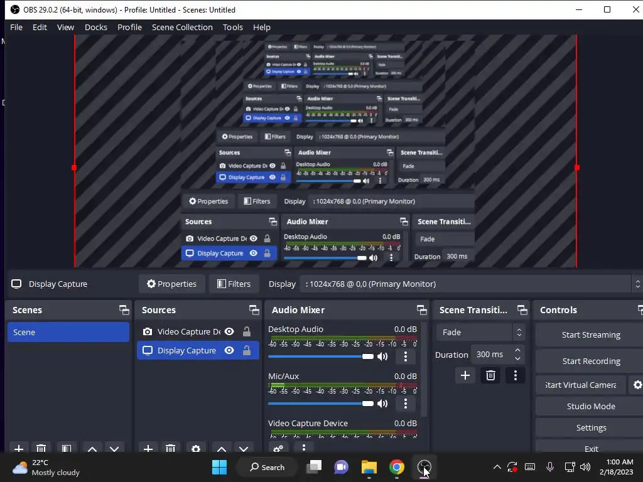
Task: Adjust Mic/Aux volume slider
Action: pyautogui.click(x=321, y=404)
